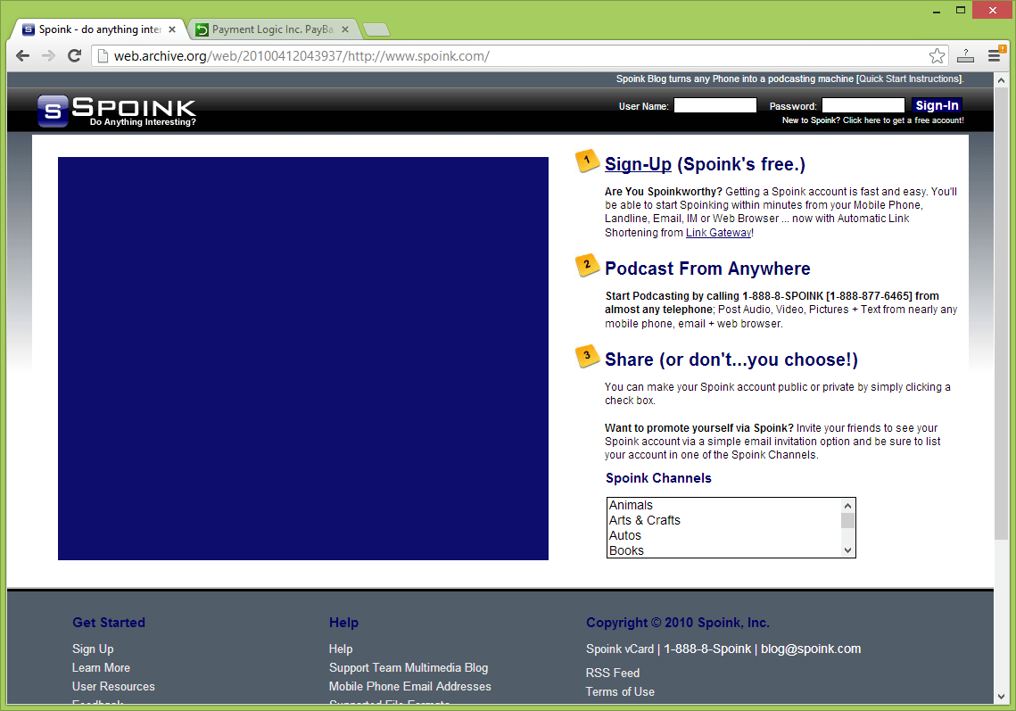Image resolution: width=1016 pixels, height=711 pixels.
Task: Open Support Team Multimedia Blog link
Action: [409, 667]
